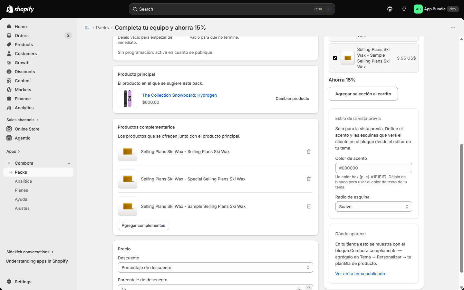Click the Products tag icon
The height and width of the screenshot is (290, 464).
[x=9, y=44]
